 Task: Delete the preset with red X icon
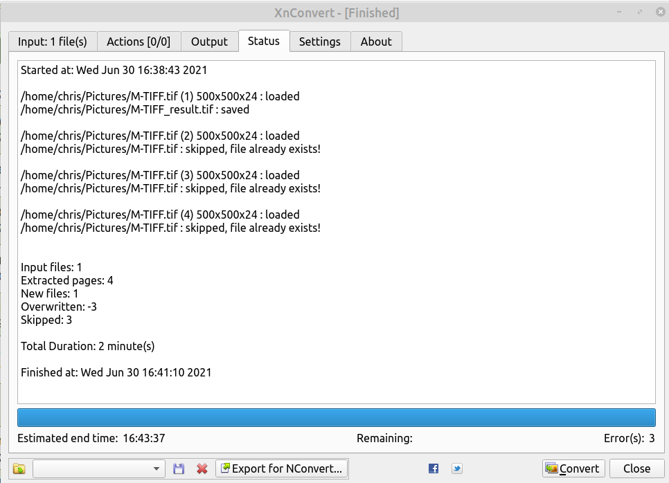[202, 469]
